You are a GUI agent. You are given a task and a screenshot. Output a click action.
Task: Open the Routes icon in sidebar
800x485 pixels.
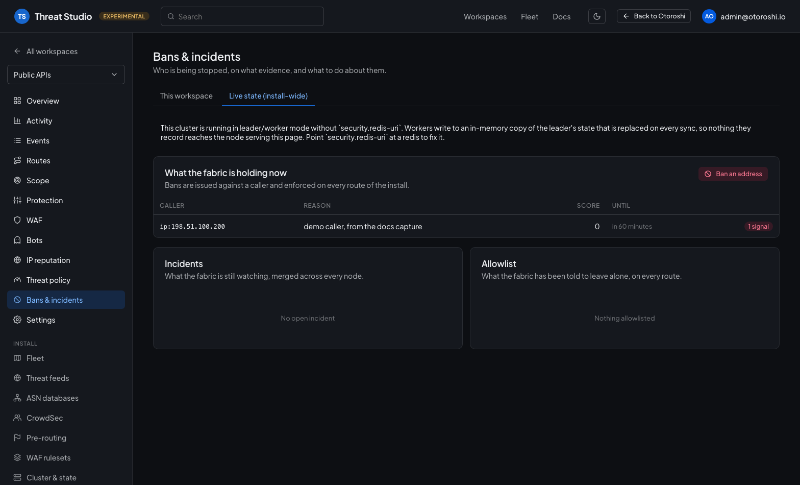(x=17, y=160)
